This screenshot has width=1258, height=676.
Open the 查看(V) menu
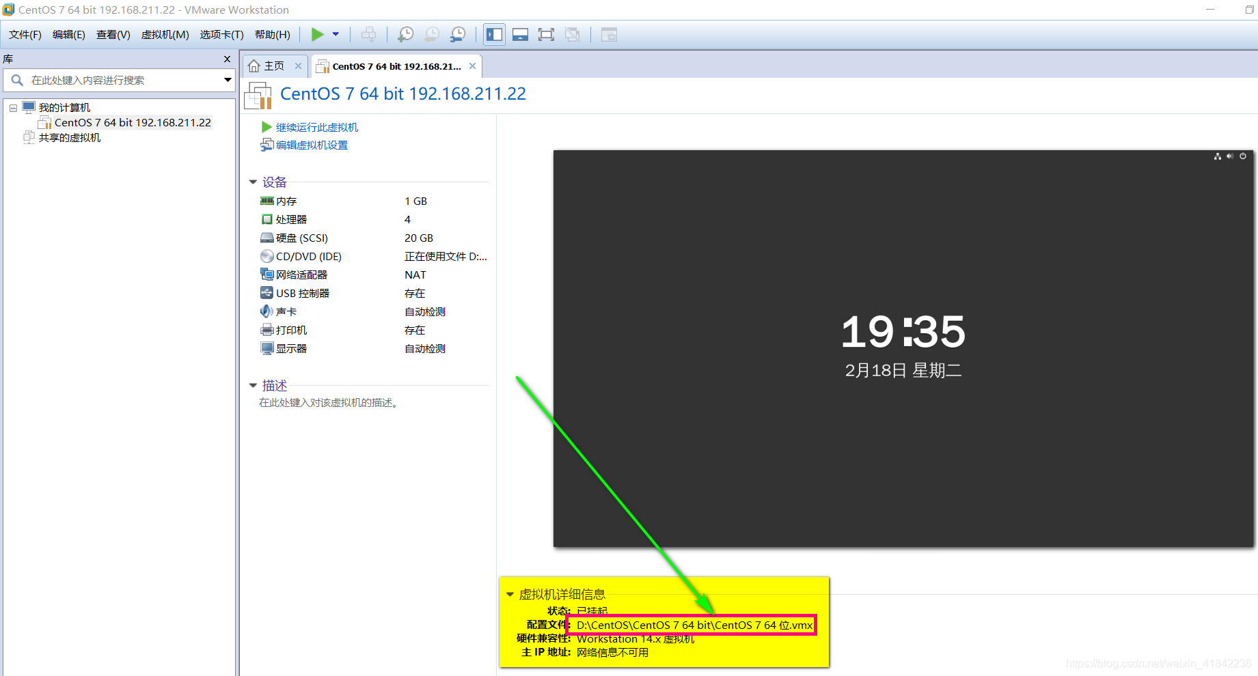113,34
